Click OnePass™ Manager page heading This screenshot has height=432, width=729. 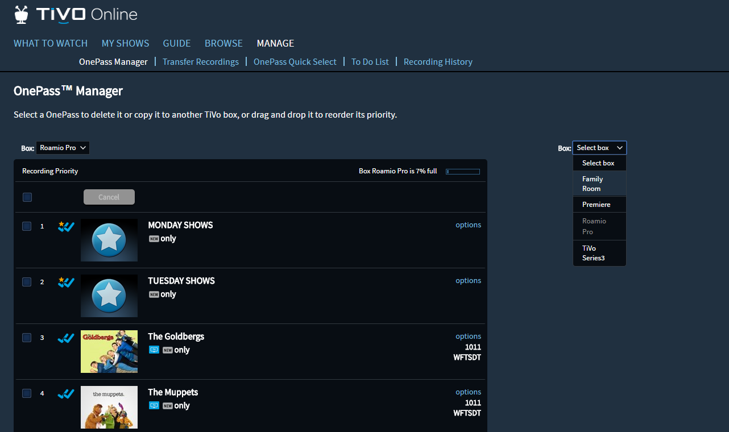[x=68, y=91]
